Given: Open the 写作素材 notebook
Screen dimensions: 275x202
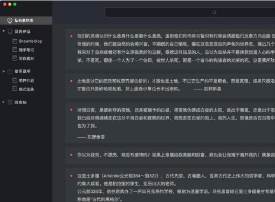Looking at the screenshot, I should tap(26, 59).
